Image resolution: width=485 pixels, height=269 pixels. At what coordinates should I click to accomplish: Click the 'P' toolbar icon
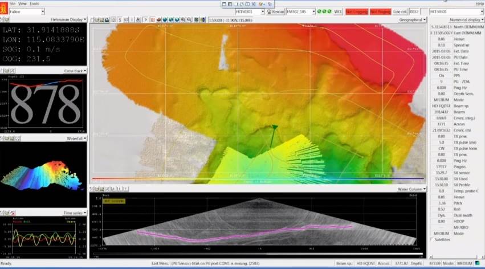pos(145,20)
